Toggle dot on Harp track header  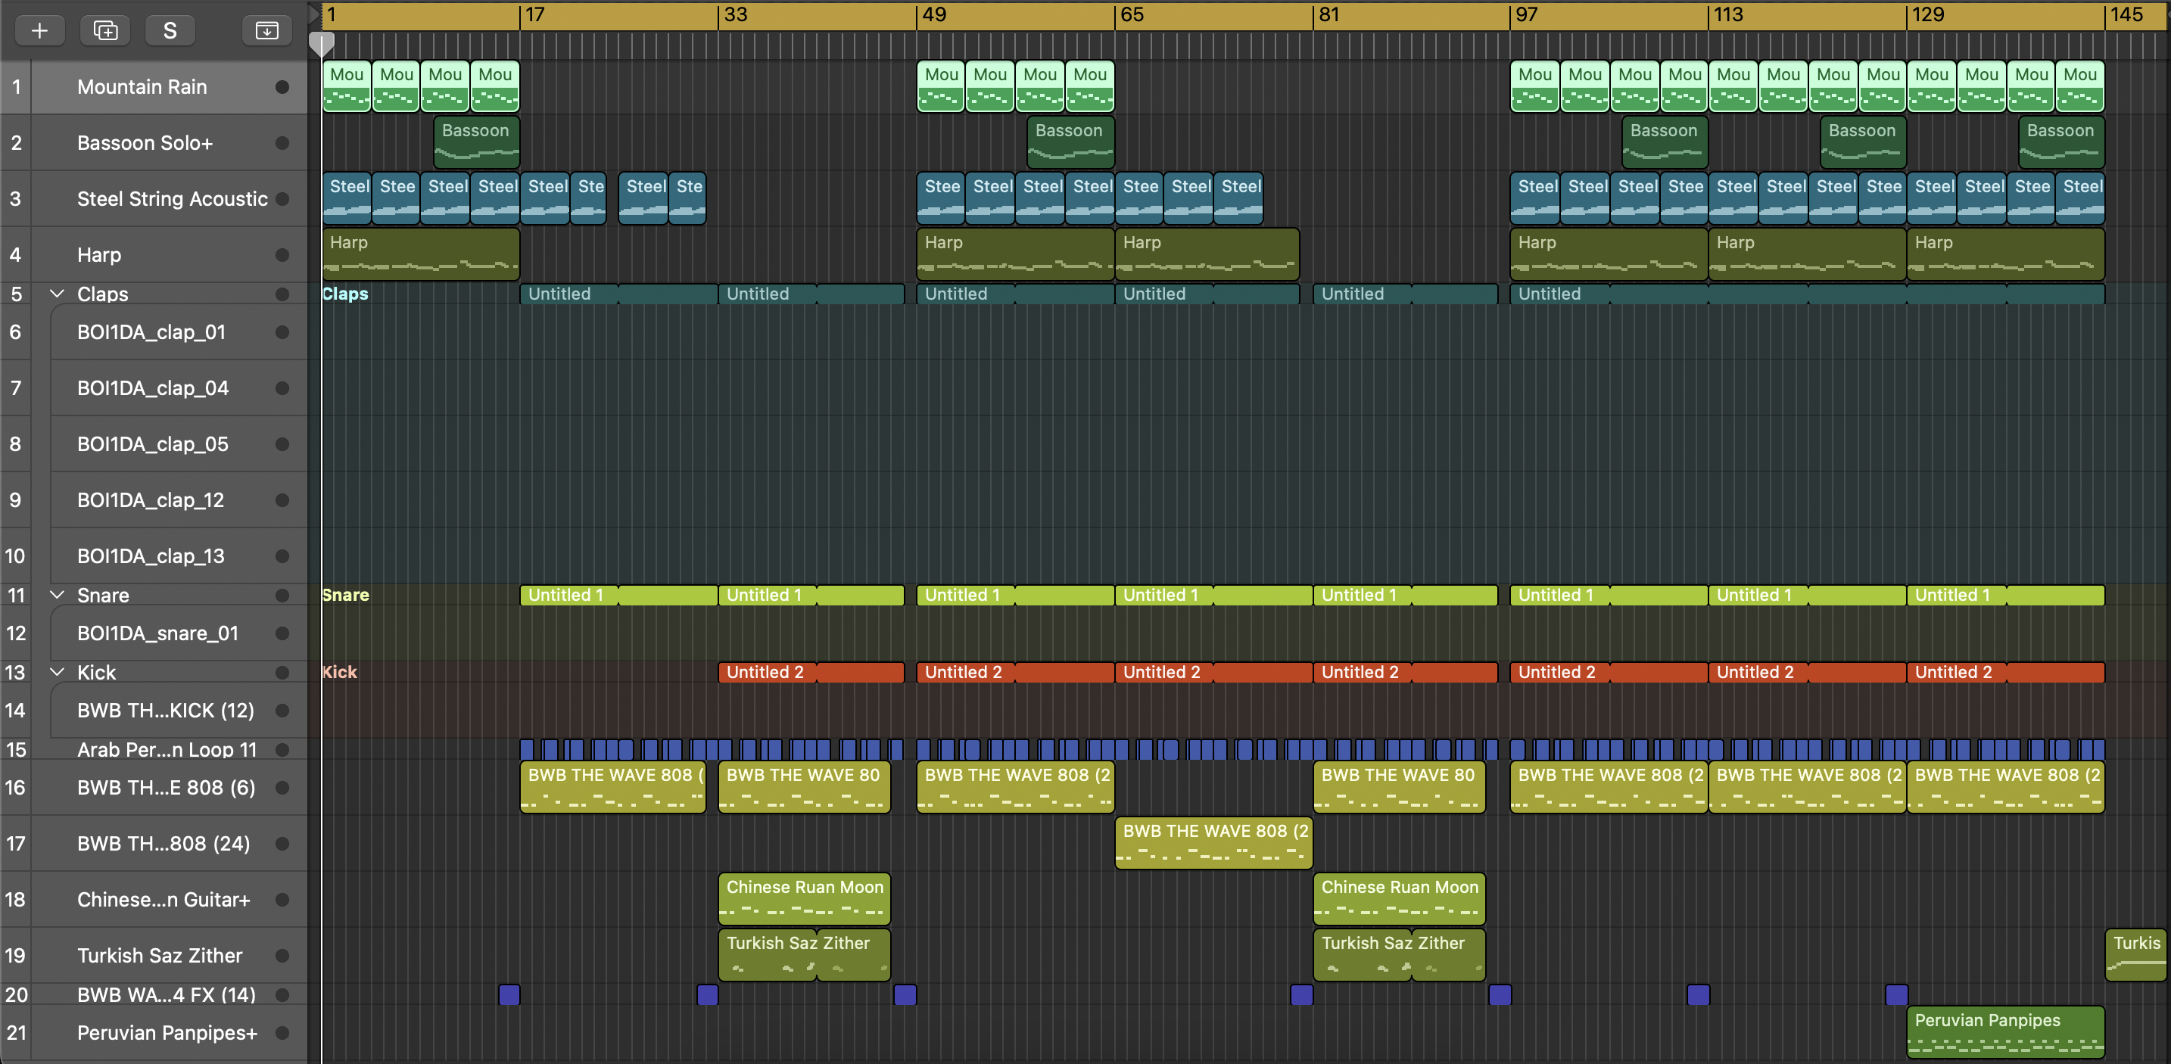click(282, 254)
